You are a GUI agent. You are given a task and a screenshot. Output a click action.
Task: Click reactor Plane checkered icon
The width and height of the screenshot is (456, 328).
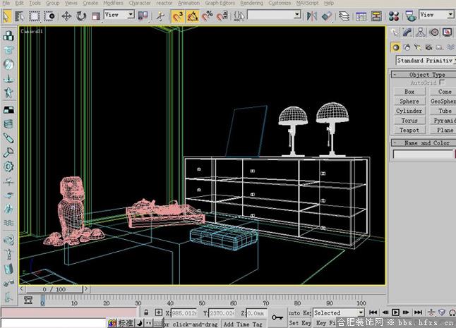click(8, 110)
